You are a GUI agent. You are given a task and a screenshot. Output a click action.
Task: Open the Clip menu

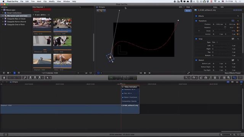[45, 2]
